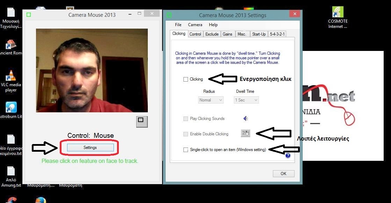Close the Camera Mouse 2013 Settings window

(295, 14)
